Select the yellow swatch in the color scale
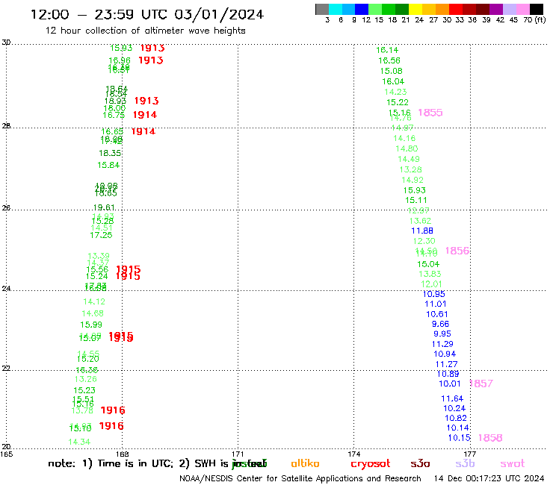The image size is (553, 485). click(415, 9)
